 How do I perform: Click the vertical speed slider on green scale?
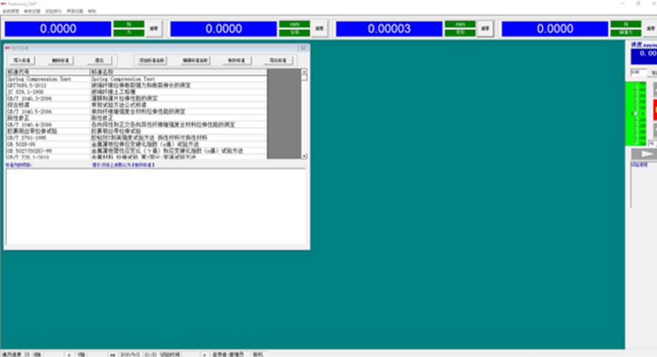point(636,114)
